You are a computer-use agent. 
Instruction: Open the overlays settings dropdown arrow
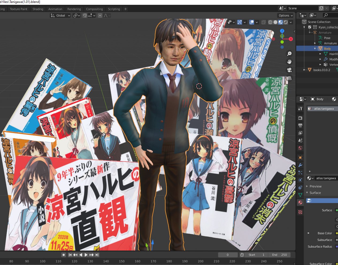257,22
